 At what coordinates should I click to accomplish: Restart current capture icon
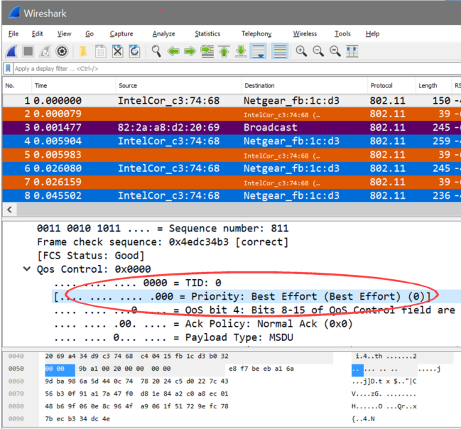click(x=45, y=51)
